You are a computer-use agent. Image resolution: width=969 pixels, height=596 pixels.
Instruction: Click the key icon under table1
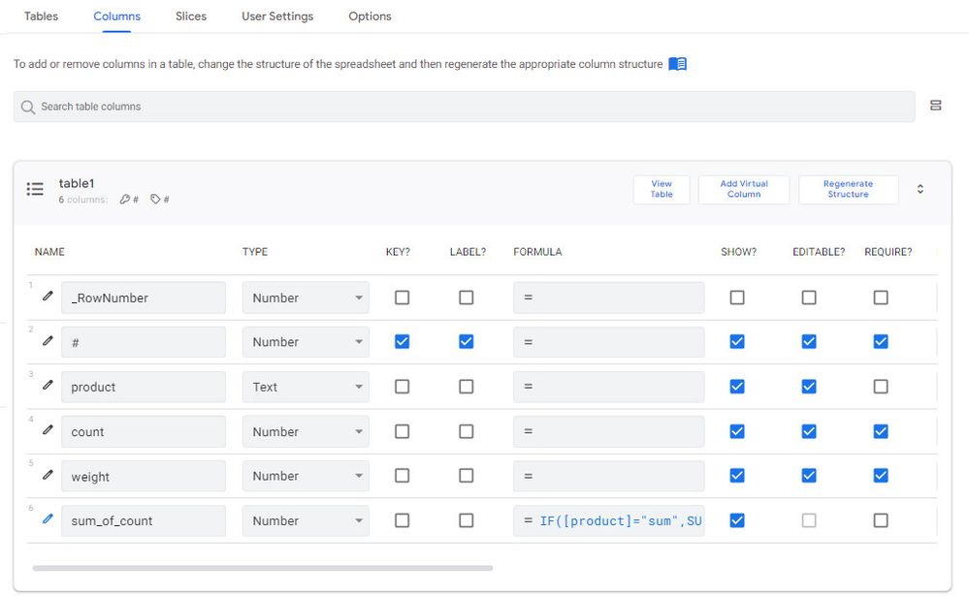point(125,199)
